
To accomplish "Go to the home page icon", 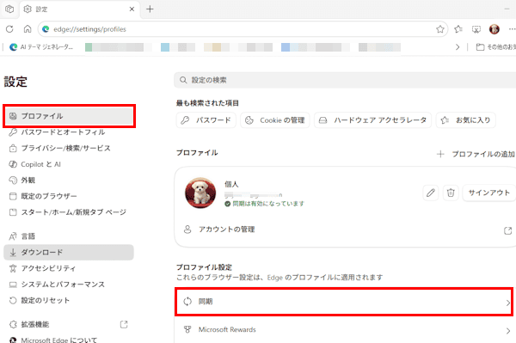I will (28, 29).
